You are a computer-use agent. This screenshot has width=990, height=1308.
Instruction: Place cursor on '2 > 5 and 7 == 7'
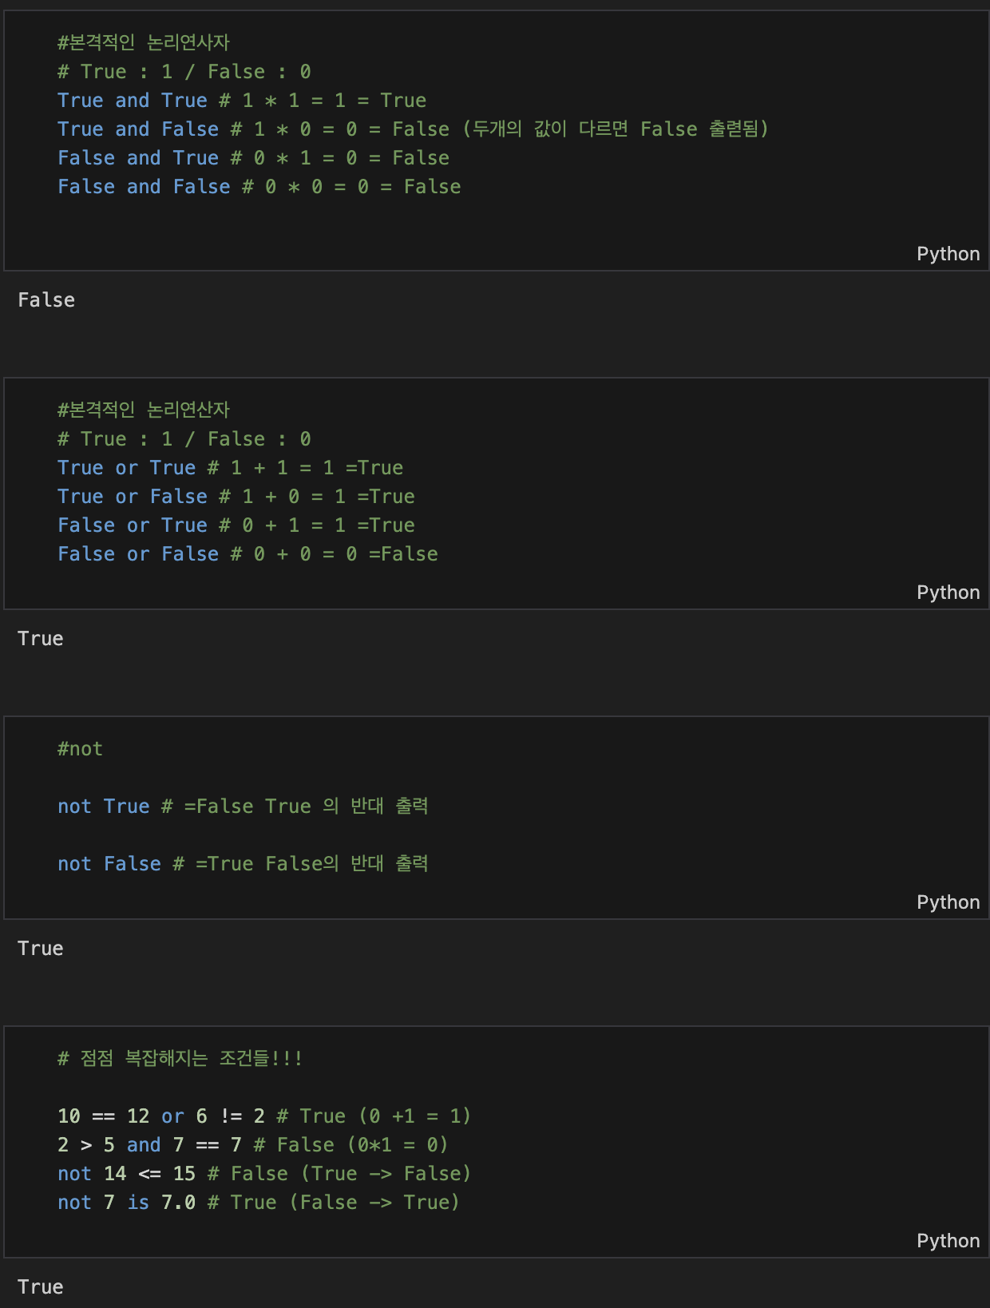tap(253, 1145)
